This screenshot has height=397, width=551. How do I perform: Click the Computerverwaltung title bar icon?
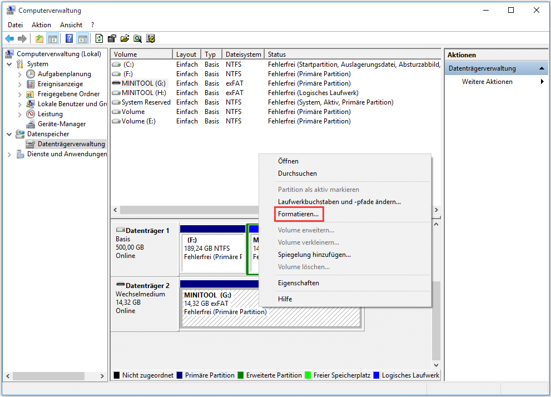point(11,10)
